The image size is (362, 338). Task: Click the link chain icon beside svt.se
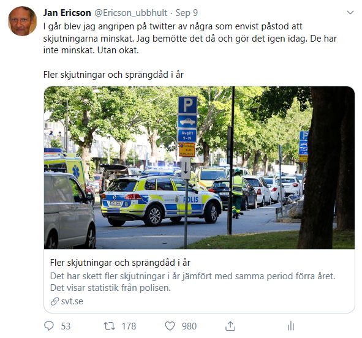click(55, 301)
